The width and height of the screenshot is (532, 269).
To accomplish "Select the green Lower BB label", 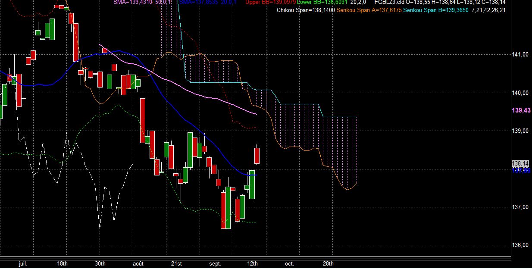I will point(322,3).
